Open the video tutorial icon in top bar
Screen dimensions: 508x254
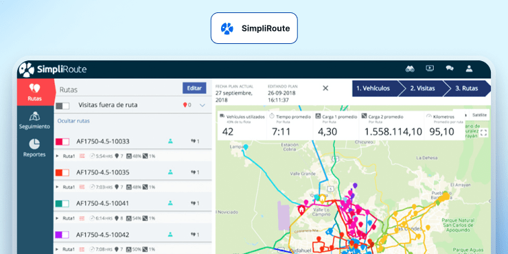point(430,69)
